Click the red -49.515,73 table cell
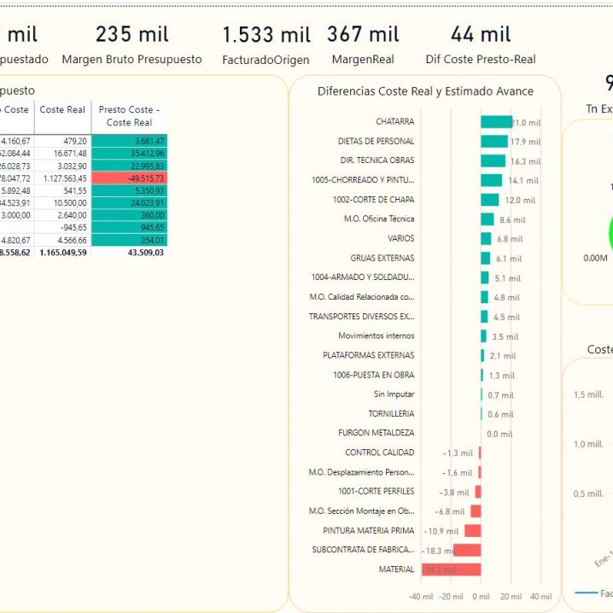Image resolution: width=613 pixels, height=613 pixels. pos(130,178)
